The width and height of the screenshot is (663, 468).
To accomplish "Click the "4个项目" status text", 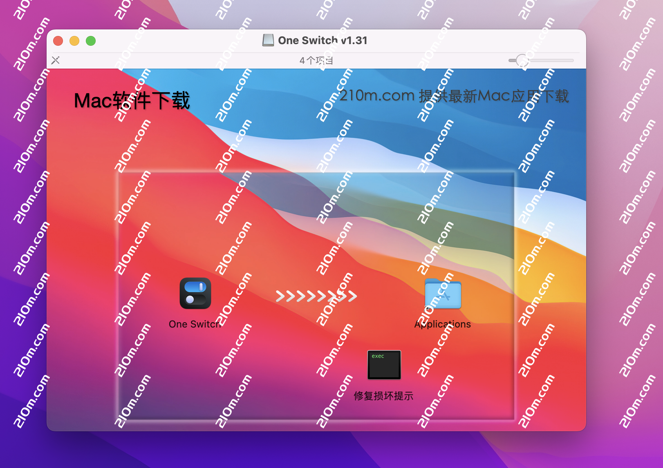I will coord(316,60).
